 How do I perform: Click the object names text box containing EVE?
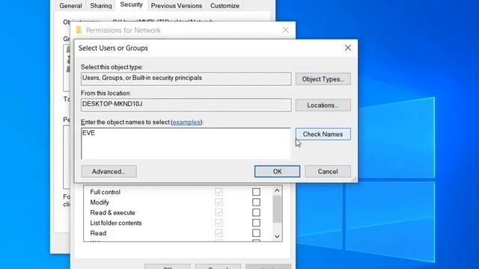pyautogui.click(x=186, y=143)
